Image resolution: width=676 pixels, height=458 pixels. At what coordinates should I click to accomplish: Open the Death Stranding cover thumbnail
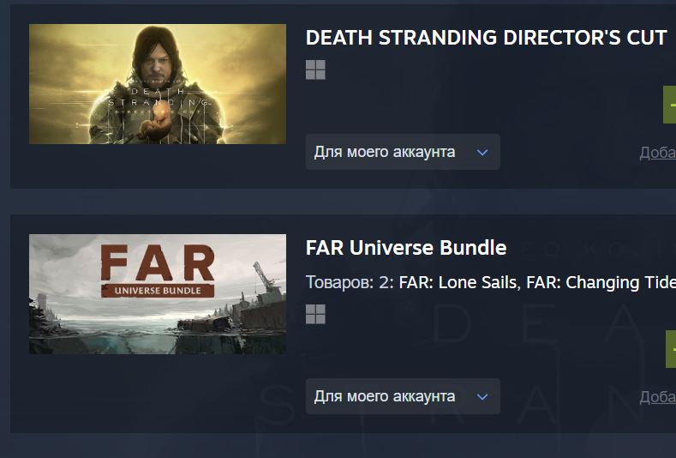pos(158,84)
